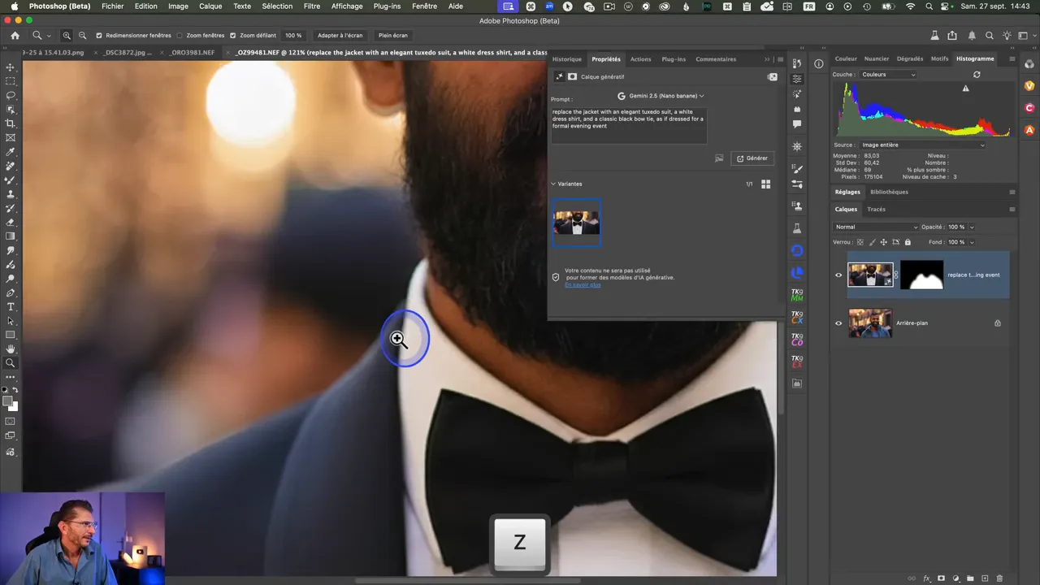
Task: Click the foreground color swatch
Action: point(8,401)
